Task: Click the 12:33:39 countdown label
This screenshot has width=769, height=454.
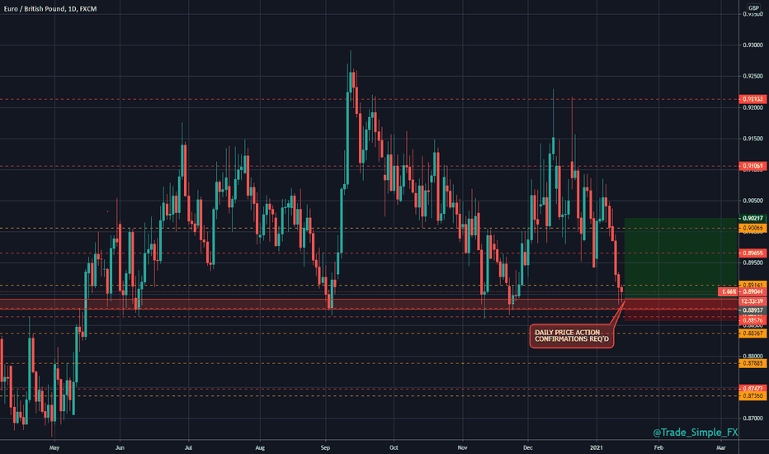Action: pos(752,300)
